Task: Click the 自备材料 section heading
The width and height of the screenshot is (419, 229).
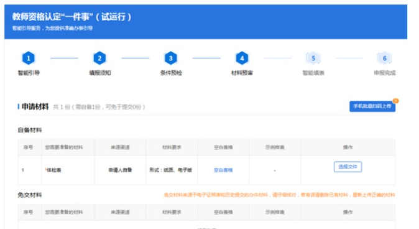Action: (30, 130)
